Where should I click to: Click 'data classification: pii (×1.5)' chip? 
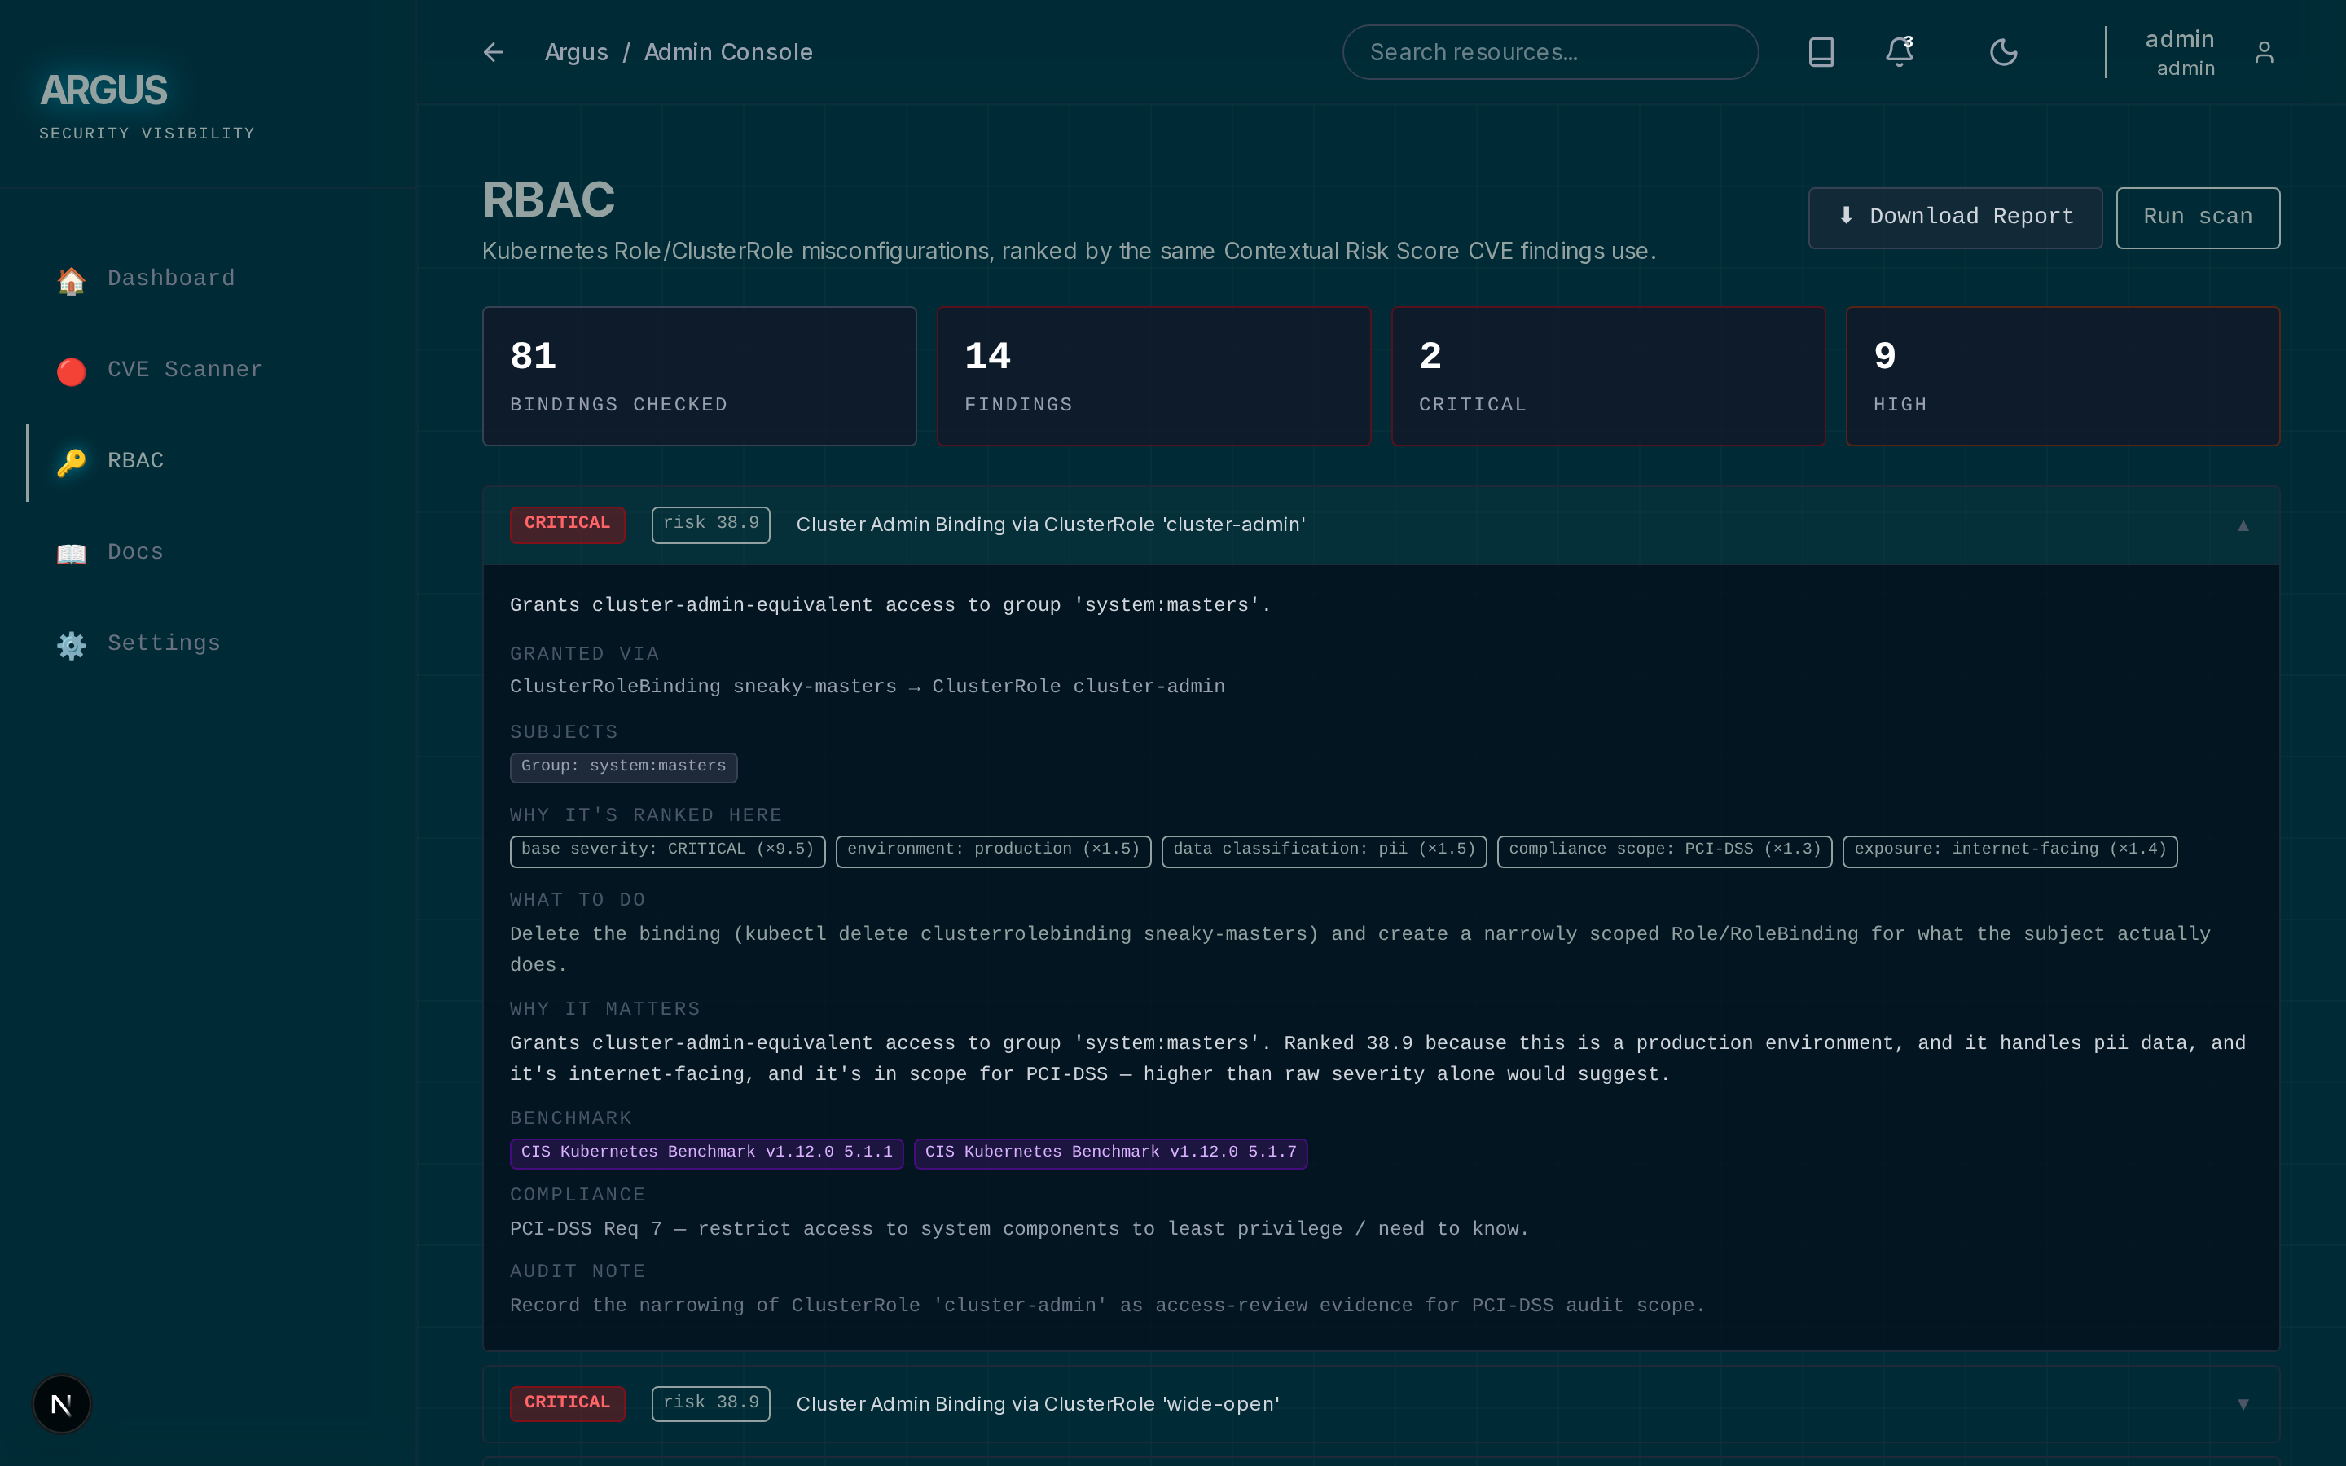coord(1323,850)
